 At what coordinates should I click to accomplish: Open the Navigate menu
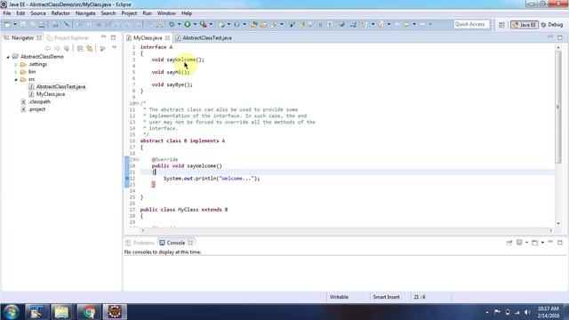click(x=85, y=13)
